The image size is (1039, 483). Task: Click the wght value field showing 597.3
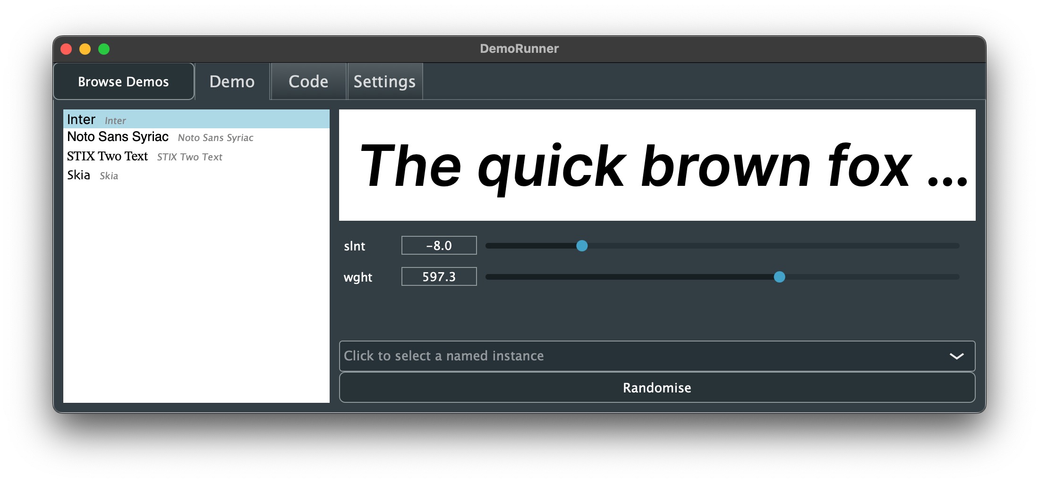point(439,276)
